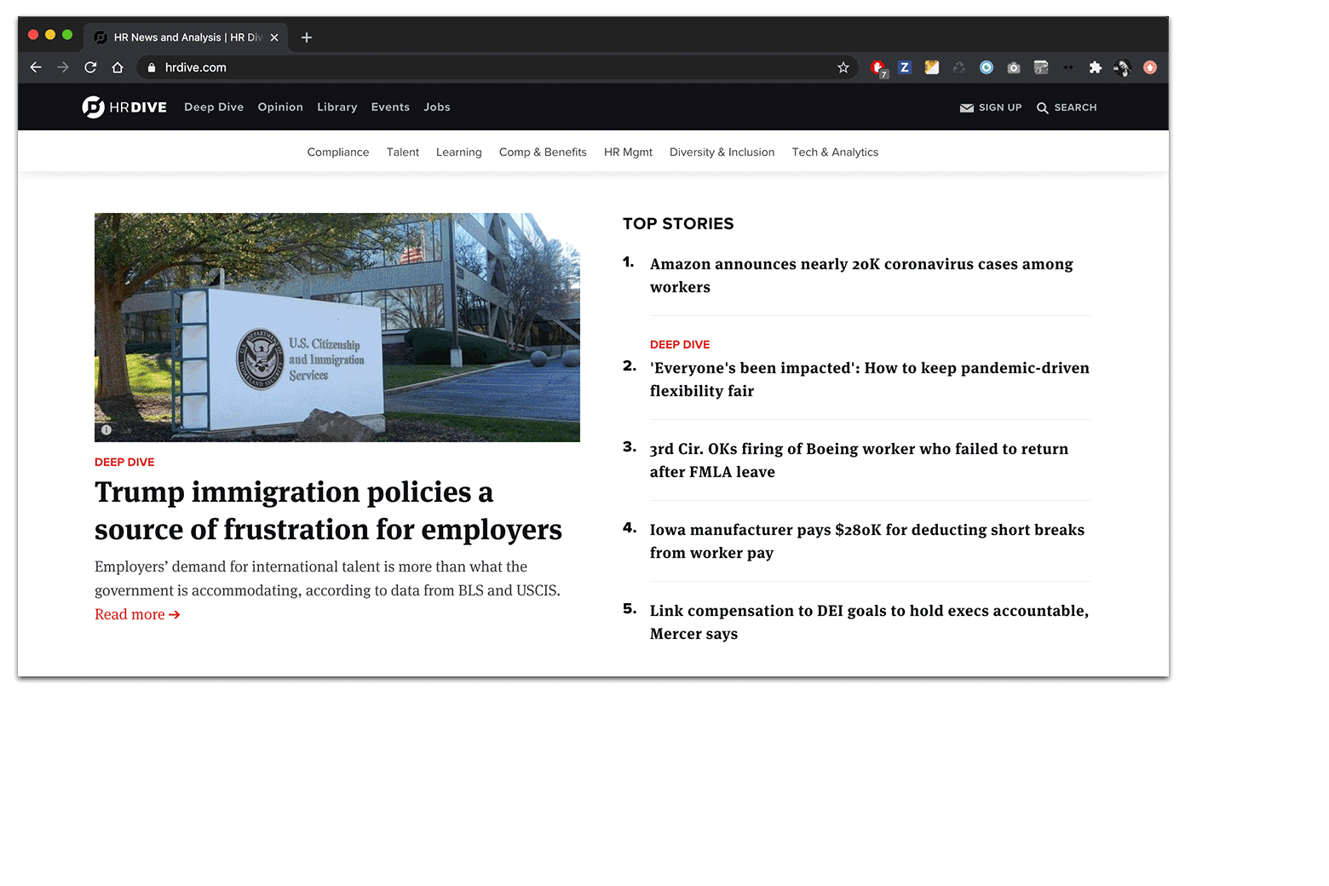
Task: Open the Opinion nav item
Action: [280, 107]
